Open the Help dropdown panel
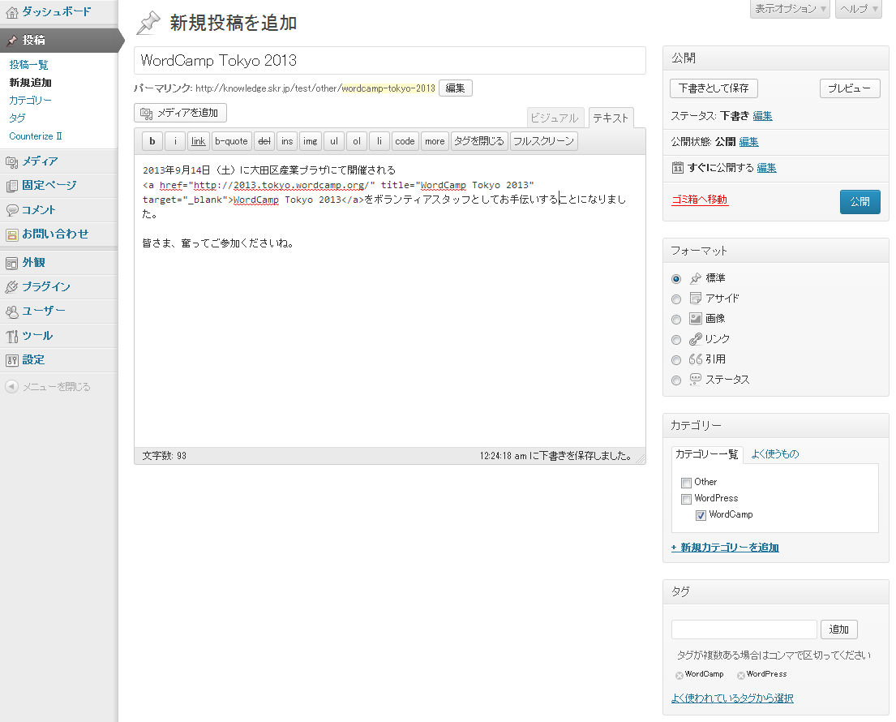896x722 pixels. click(x=858, y=9)
